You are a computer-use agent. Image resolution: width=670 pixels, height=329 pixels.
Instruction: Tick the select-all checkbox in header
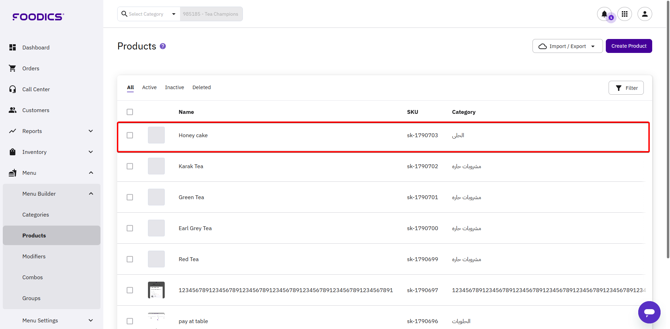(130, 112)
